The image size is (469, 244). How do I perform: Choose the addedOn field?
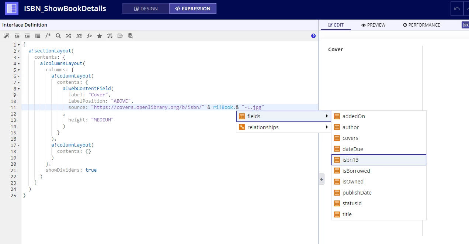pyautogui.click(x=379, y=116)
